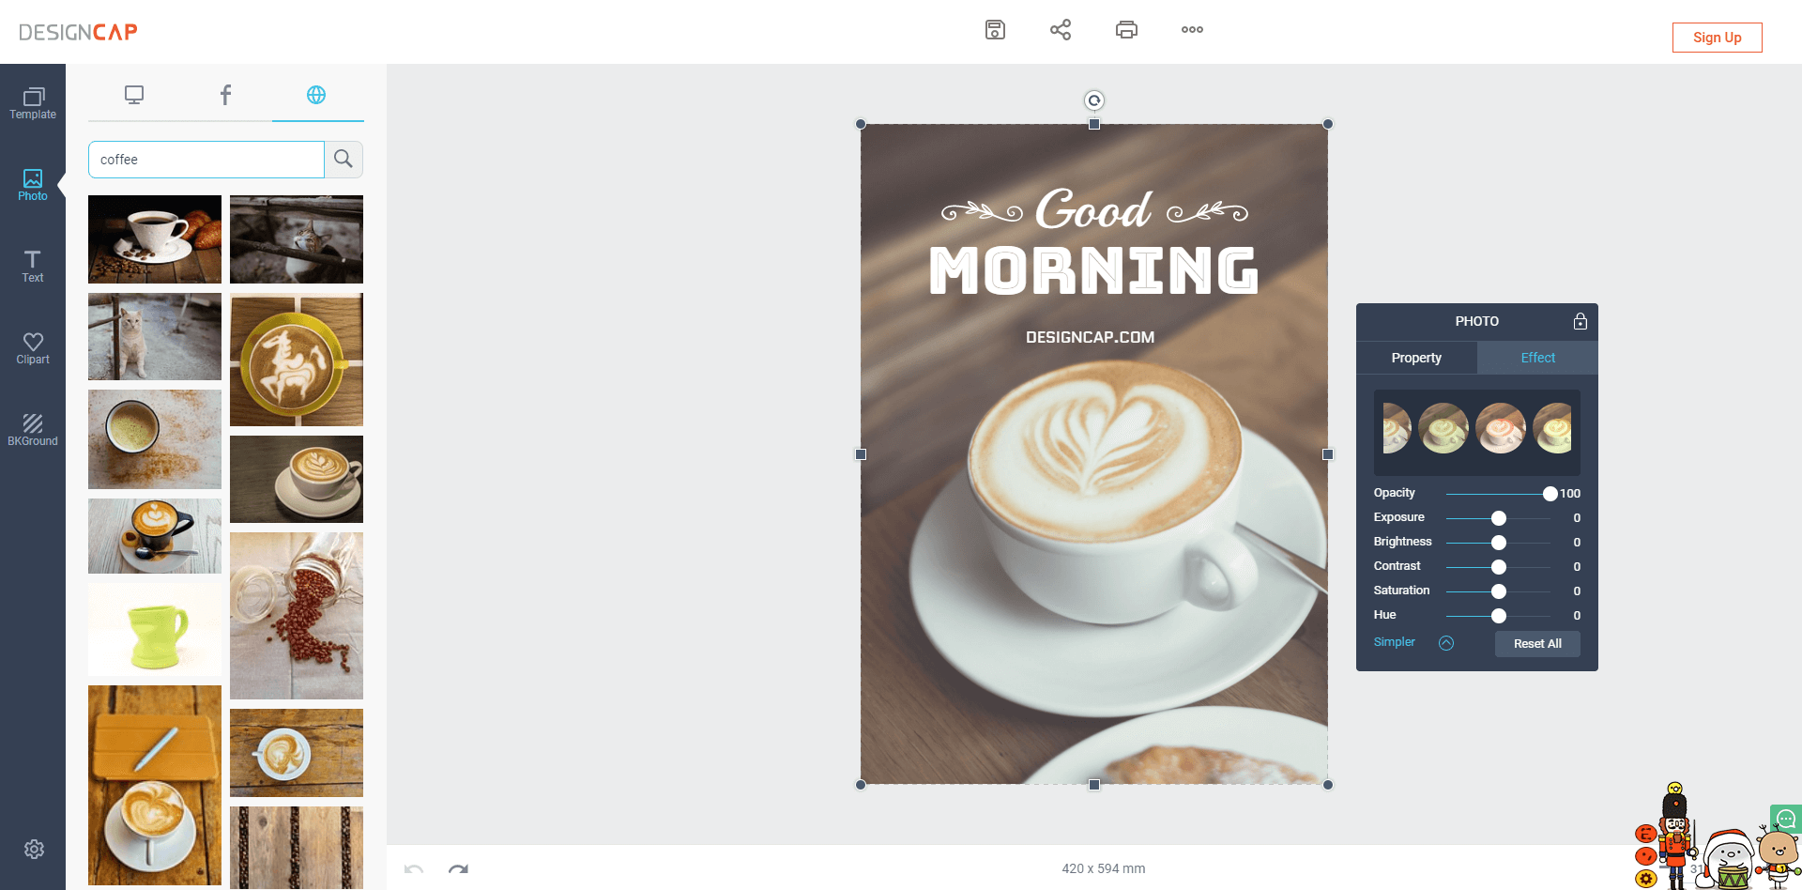
Task: Open the settings gear in sidebar
Action: click(x=34, y=849)
